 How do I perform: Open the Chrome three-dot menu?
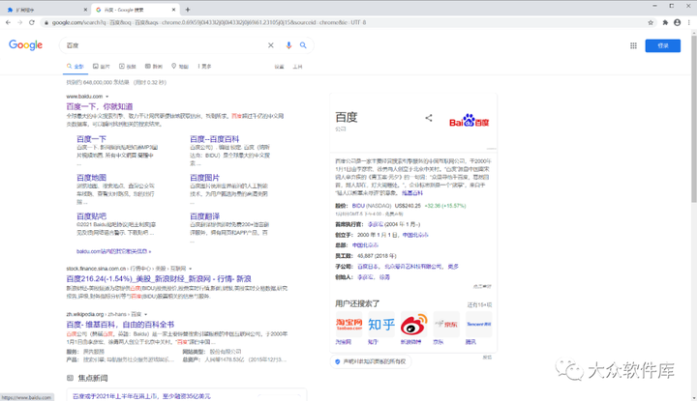tap(689, 22)
